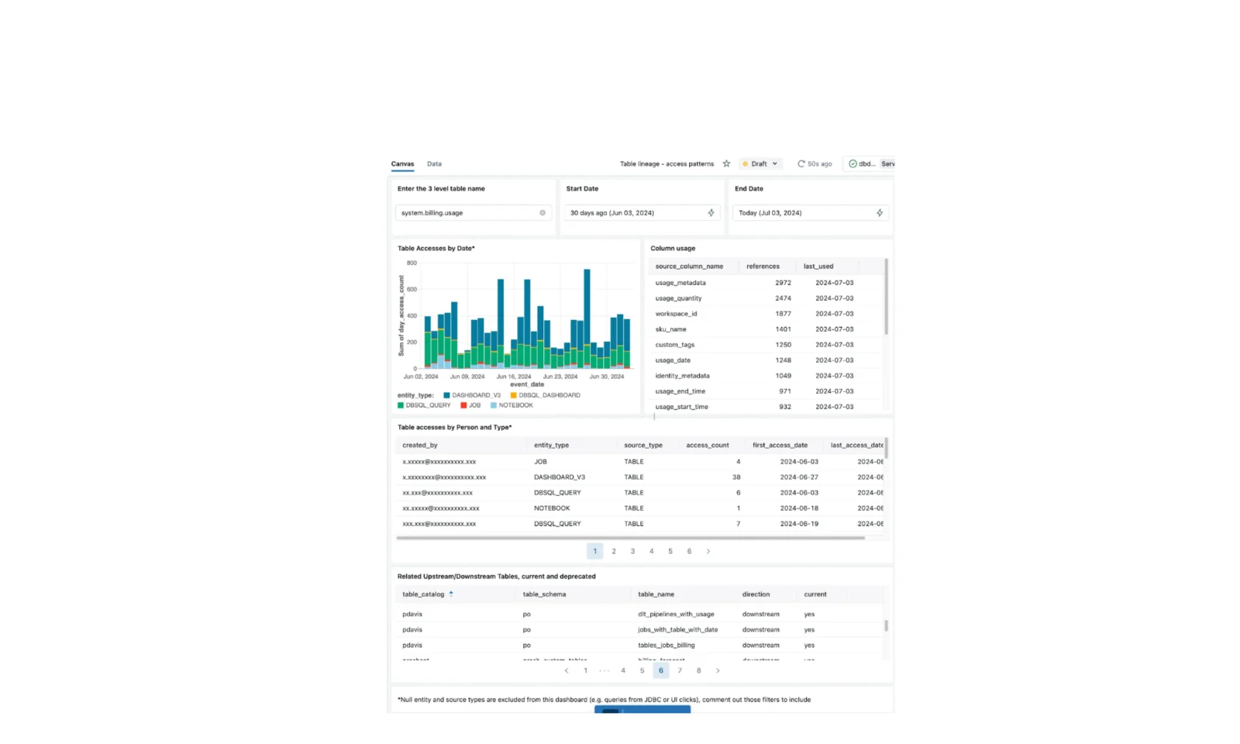Image resolution: width=1240 pixels, height=744 pixels.
Task: Clear the system.billing.usage table name field
Action: click(542, 212)
